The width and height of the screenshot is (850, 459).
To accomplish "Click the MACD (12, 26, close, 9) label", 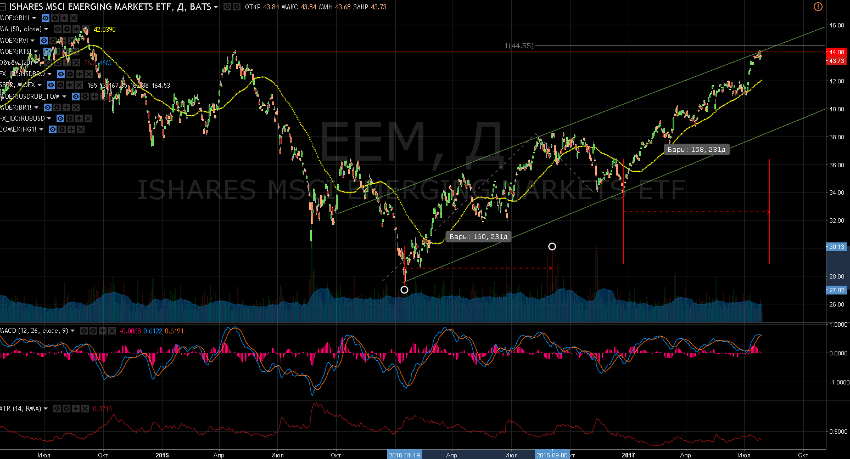I will point(34,331).
